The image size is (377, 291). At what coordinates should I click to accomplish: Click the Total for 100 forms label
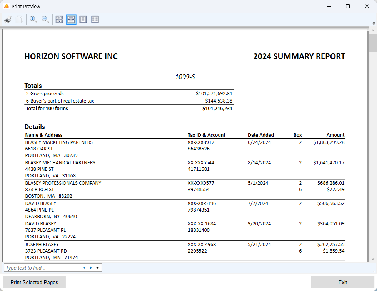pyautogui.click(x=47, y=108)
